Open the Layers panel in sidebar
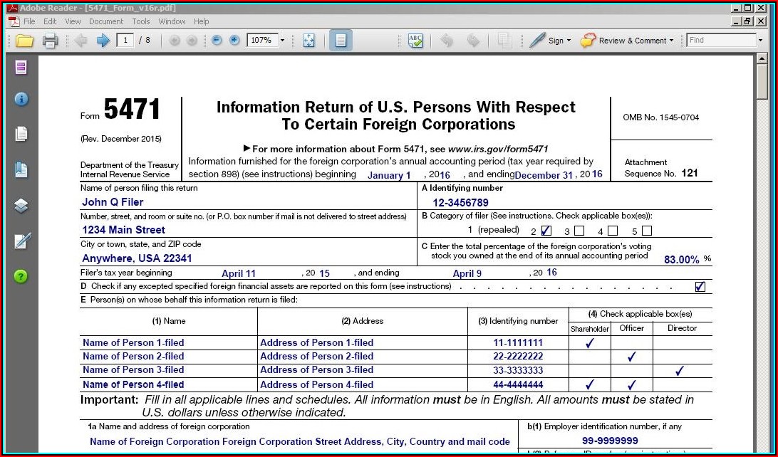778x457 pixels. point(21,206)
